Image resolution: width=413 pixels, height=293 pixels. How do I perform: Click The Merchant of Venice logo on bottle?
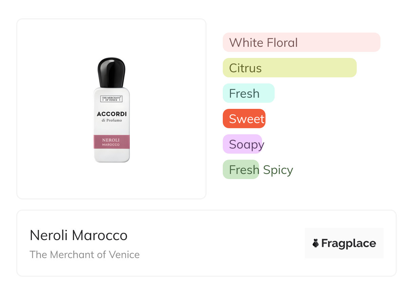pos(111,99)
